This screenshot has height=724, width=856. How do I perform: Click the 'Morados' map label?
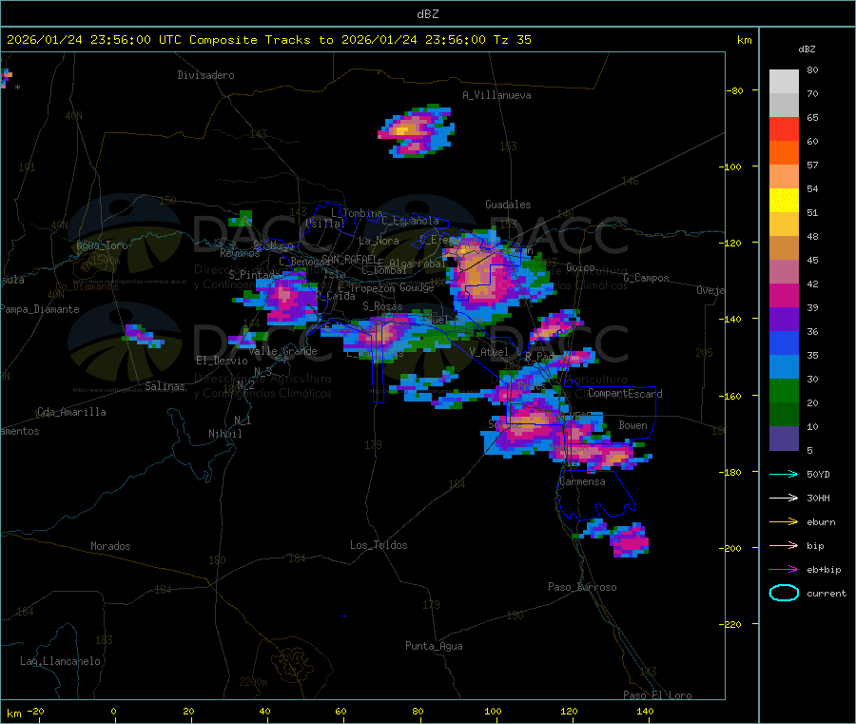110,546
